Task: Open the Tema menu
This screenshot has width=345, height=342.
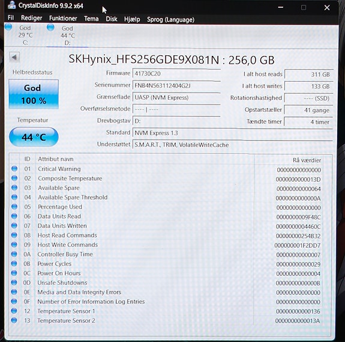Action: (91, 19)
